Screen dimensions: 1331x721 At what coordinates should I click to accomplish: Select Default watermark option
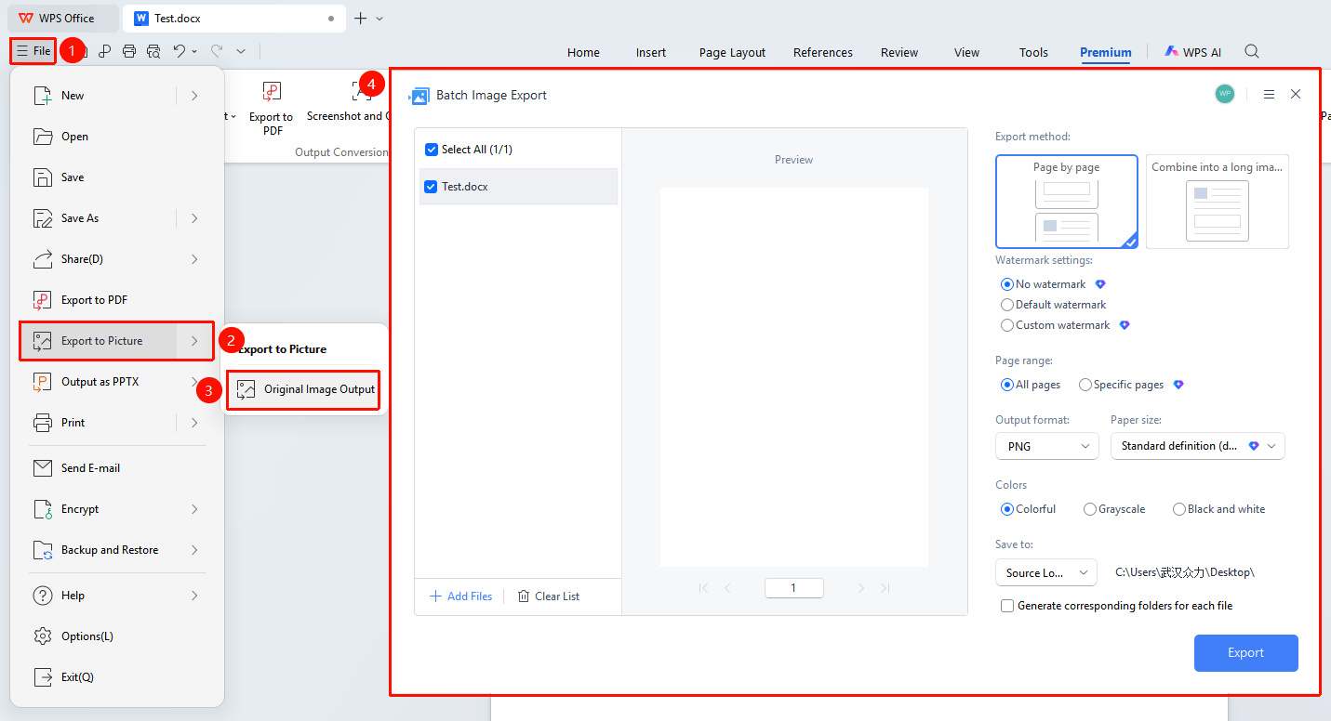point(1006,305)
